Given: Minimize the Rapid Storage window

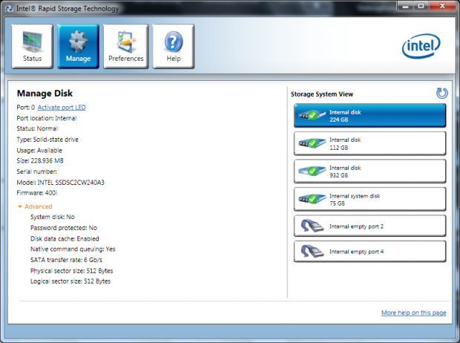Looking at the screenshot, I should pyautogui.click(x=406, y=6).
